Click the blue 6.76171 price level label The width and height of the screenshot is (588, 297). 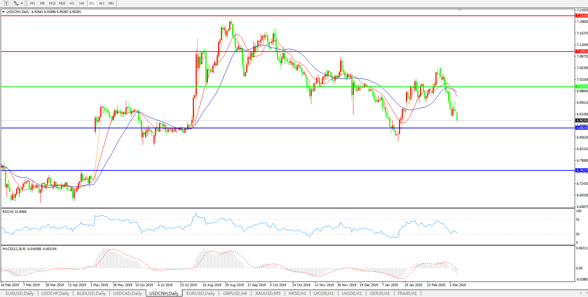click(x=582, y=170)
